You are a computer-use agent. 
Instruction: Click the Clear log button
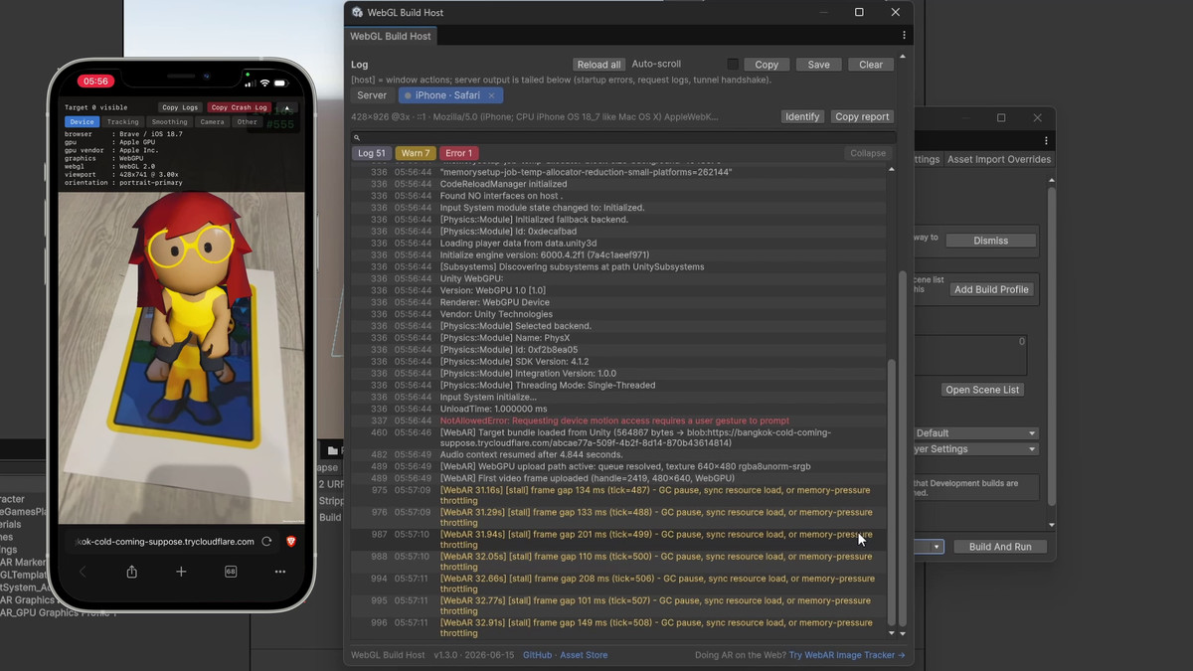(871, 65)
